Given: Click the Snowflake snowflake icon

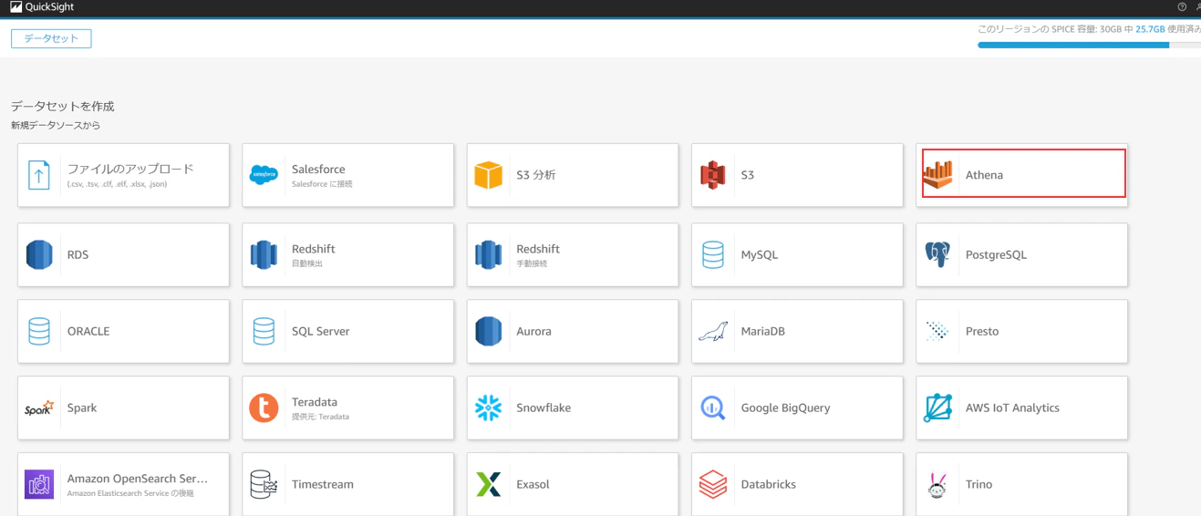Looking at the screenshot, I should point(489,408).
